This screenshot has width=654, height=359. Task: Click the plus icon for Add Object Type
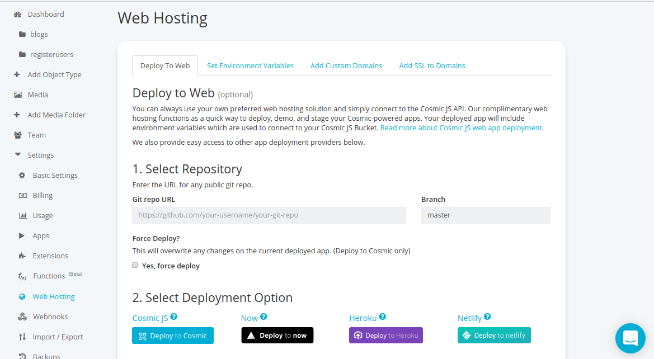[17, 74]
